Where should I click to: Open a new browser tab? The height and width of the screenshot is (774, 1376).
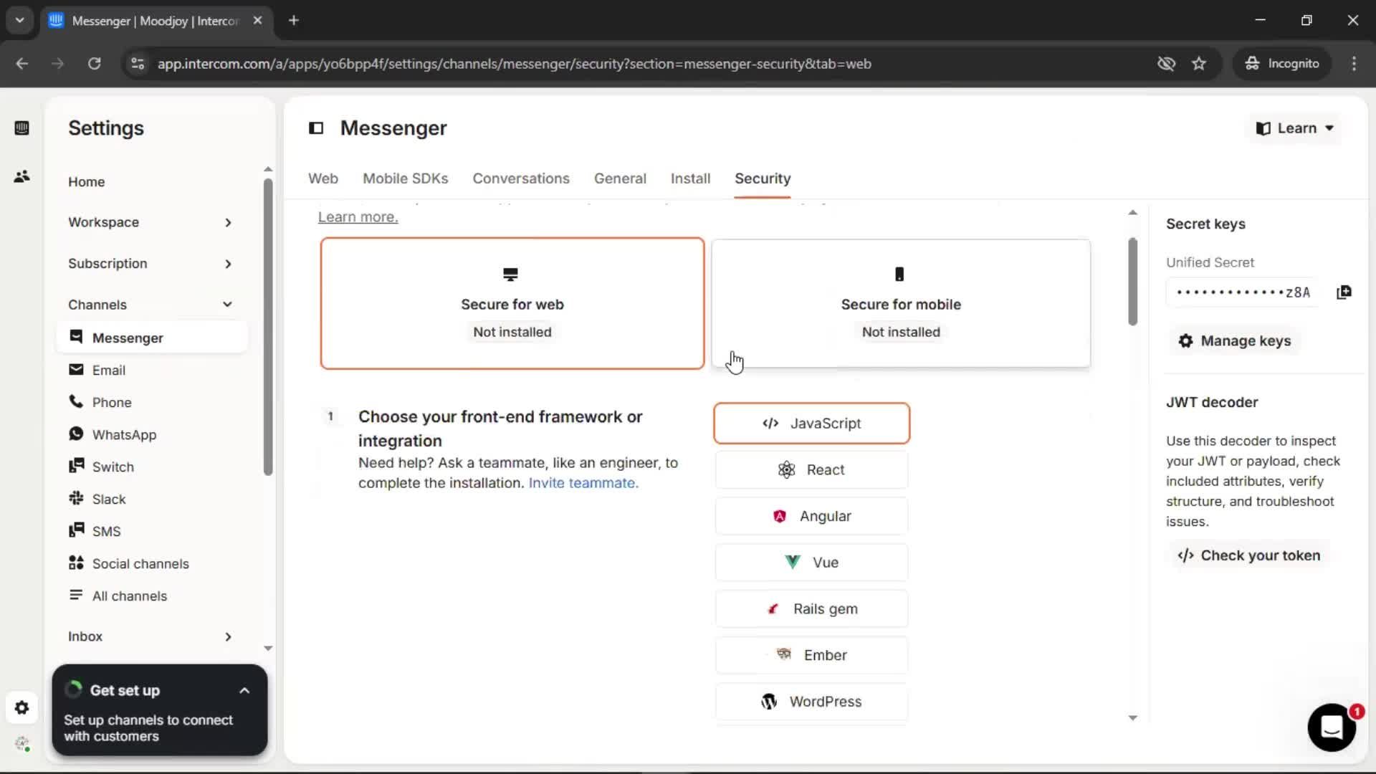coord(294,21)
